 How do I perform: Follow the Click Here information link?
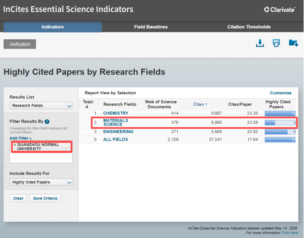290,233
